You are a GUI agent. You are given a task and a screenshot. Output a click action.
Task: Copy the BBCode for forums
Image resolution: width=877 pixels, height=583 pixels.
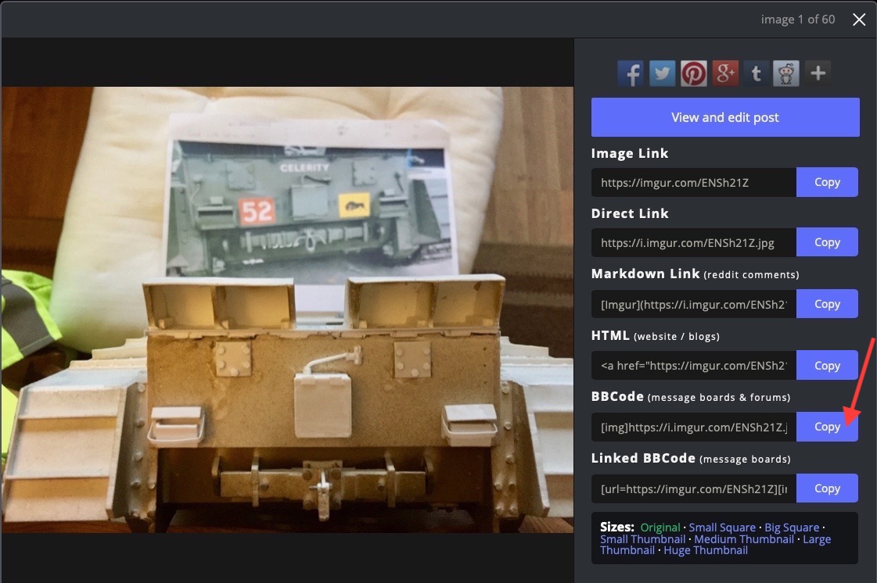coord(827,427)
